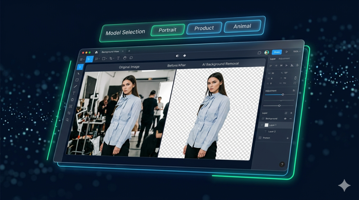359x200 pixels.
Task: Select the Comment bubble tool in top toolbar
Action: (x=131, y=58)
